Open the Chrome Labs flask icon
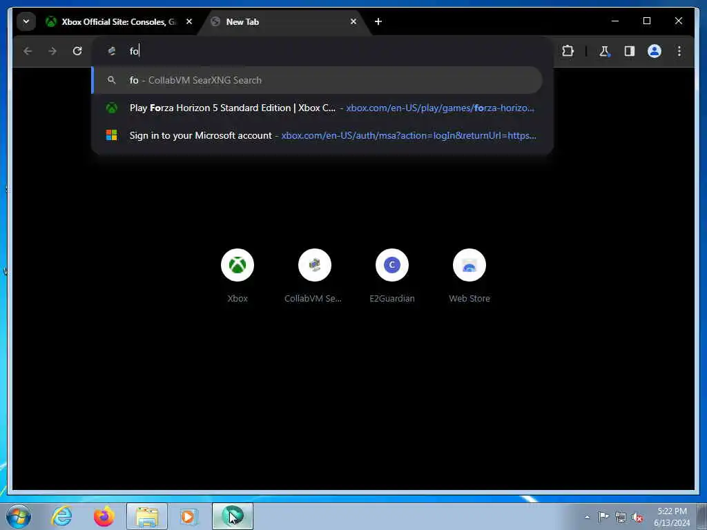 [604, 51]
